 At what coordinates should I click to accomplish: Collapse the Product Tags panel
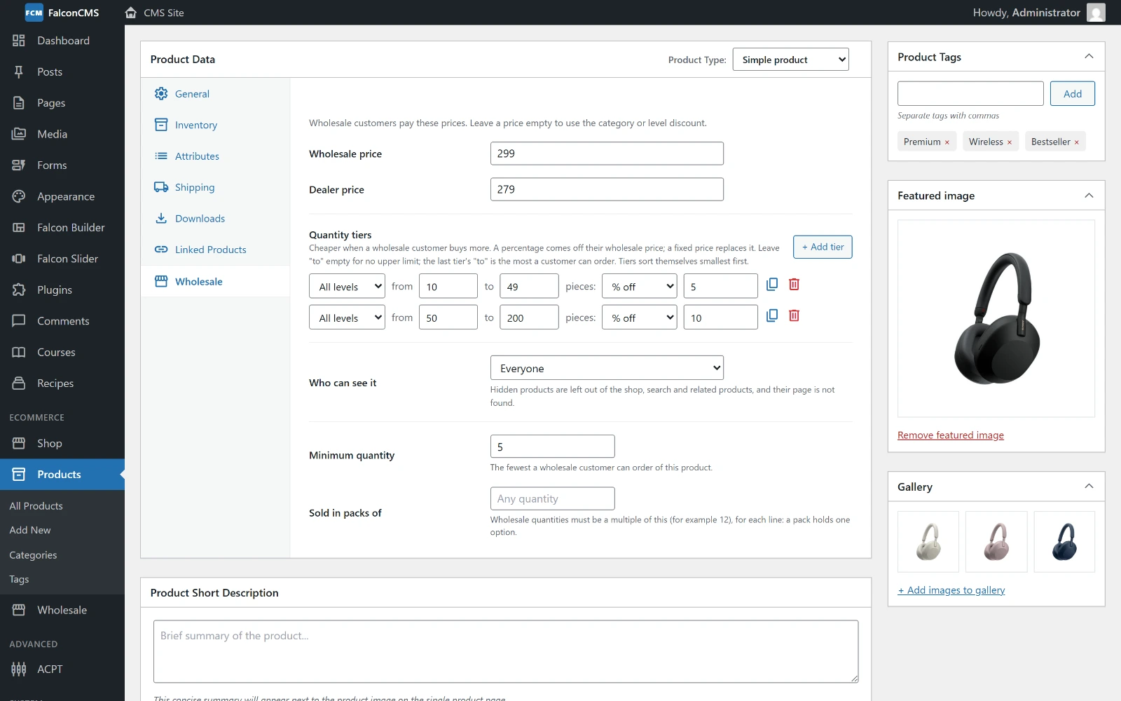click(1089, 57)
